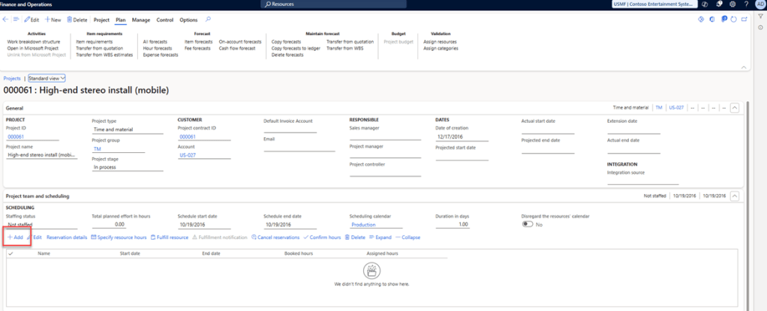This screenshot has height=311, width=767.
Task: Switch to the Manage tab
Action: coord(140,19)
